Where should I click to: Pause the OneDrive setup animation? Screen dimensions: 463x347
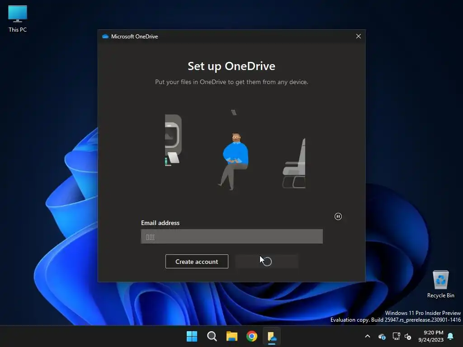coord(338,216)
